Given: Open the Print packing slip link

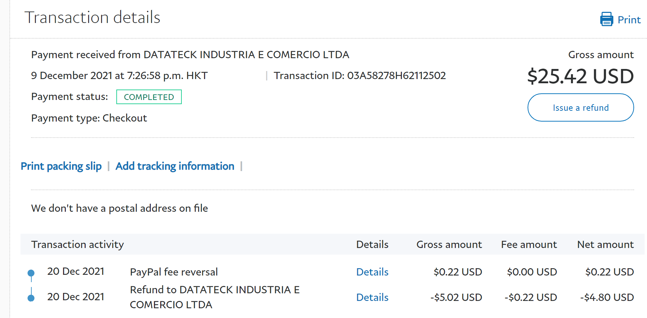Looking at the screenshot, I should pos(61,166).
